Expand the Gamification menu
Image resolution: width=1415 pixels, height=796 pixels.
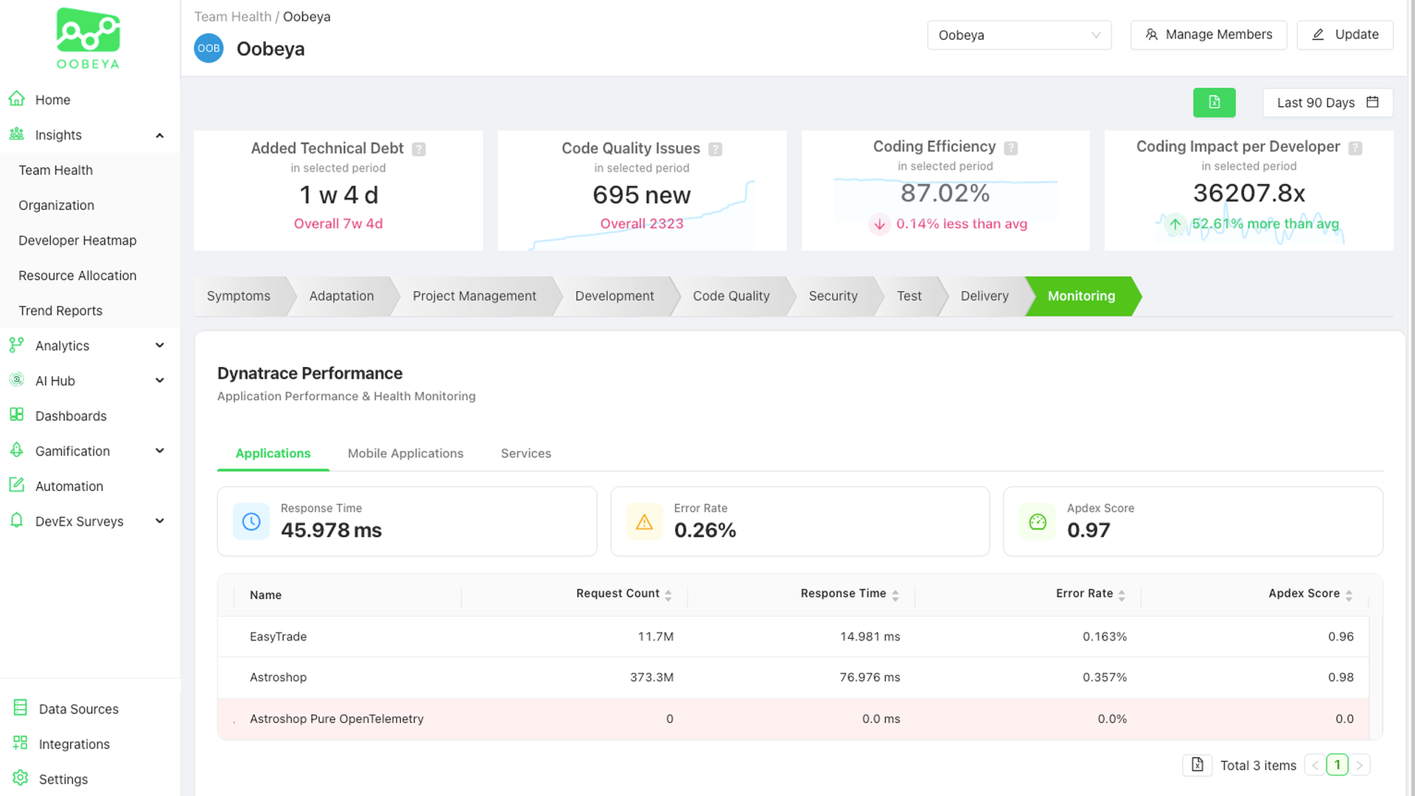coord(160,451)
